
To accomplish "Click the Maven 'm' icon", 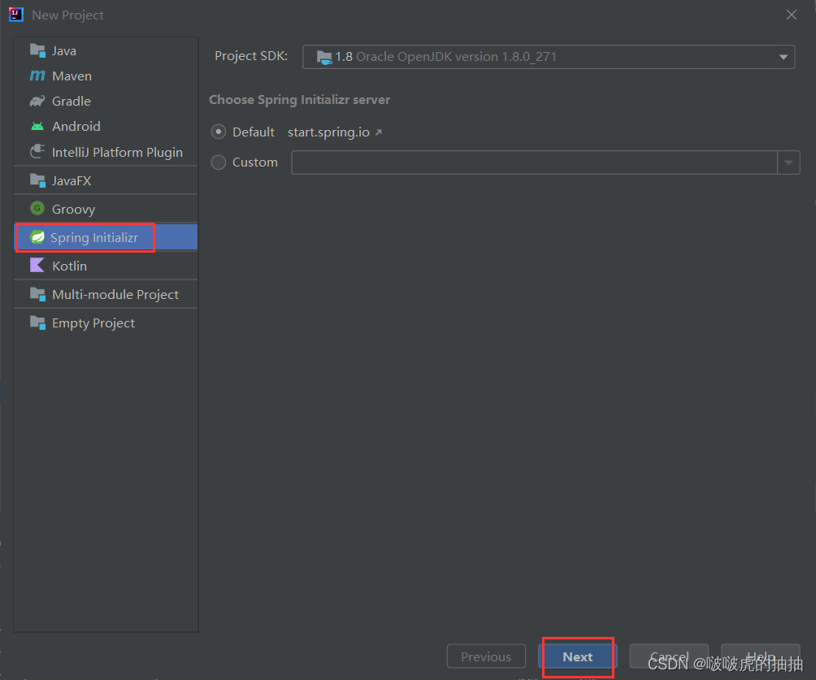I will (x=37, y=76).
